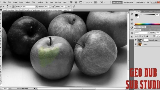Hide the Layer 0 layer
The width and height of the screenshot is (160, 90).
136,44
